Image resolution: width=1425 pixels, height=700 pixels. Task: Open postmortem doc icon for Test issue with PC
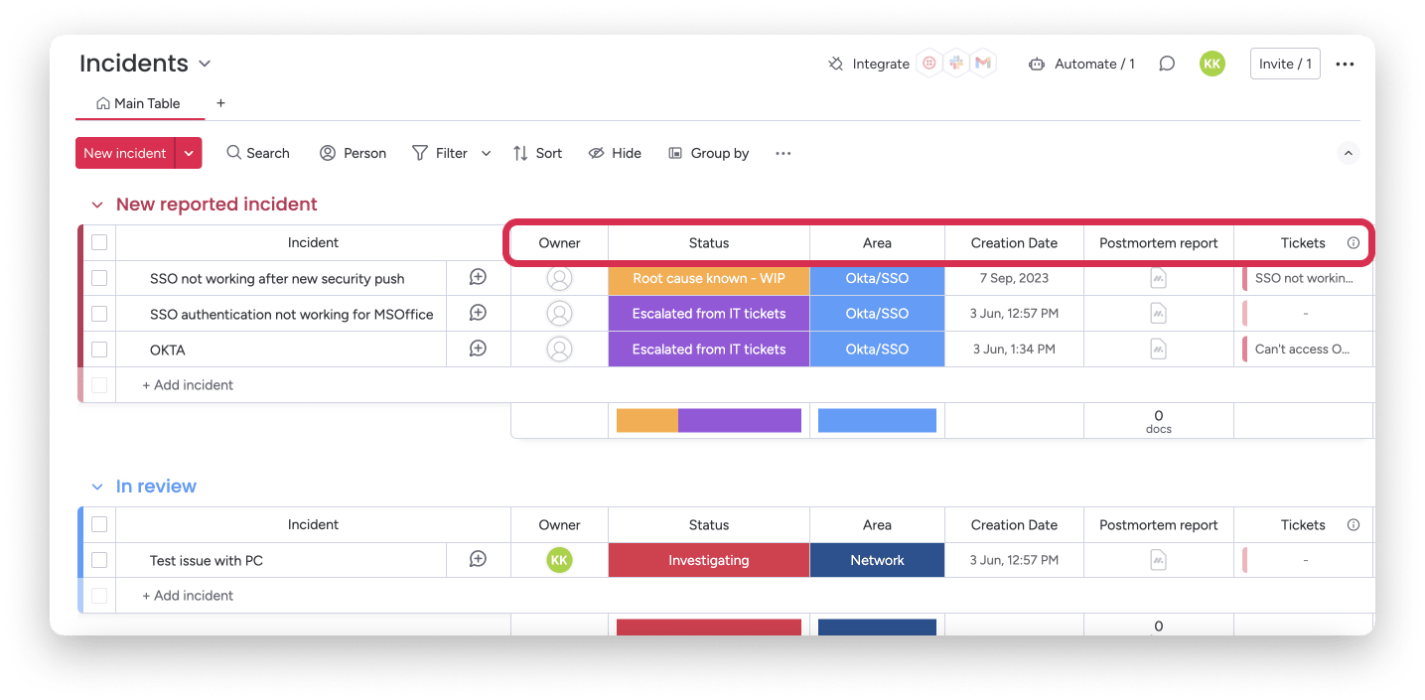click(x=1159, y=560)
